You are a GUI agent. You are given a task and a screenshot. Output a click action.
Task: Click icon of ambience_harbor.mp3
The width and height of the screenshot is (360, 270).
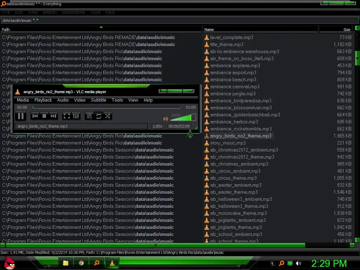(207, 122)
